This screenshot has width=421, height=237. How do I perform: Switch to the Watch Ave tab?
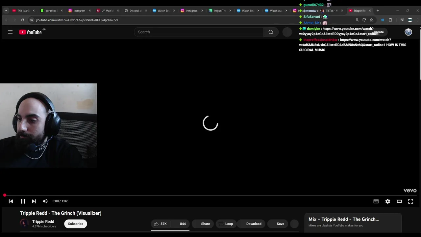pos(276,11)
